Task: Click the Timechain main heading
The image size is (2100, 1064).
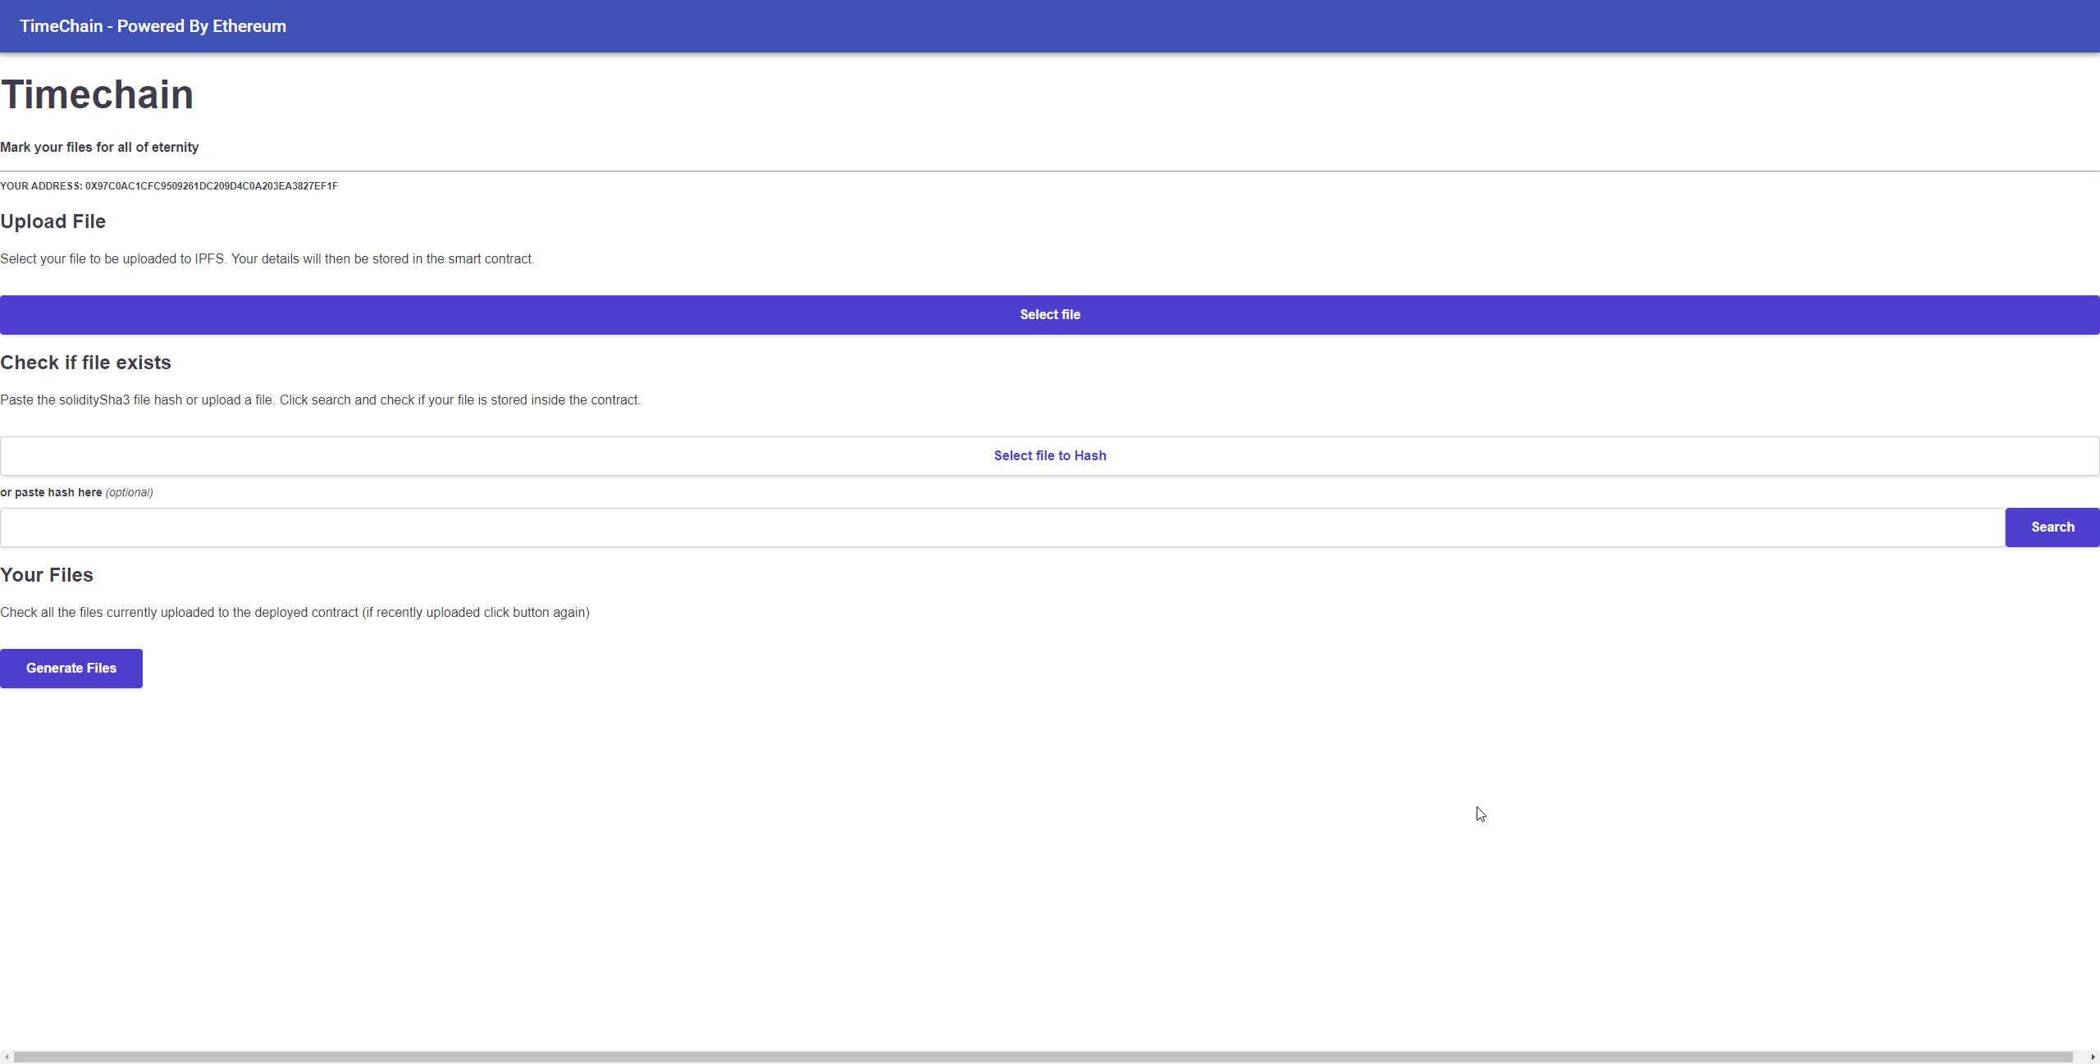Action: coord(97,95)
